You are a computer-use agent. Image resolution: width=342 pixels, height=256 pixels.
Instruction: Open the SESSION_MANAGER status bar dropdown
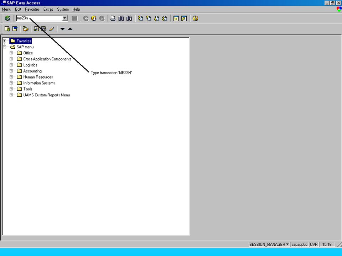coord(287,244)
